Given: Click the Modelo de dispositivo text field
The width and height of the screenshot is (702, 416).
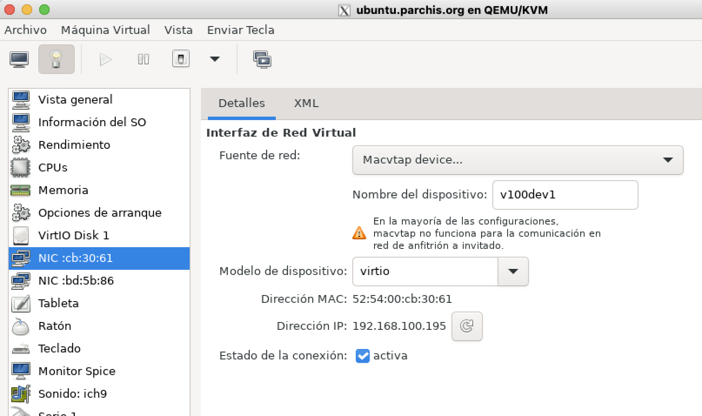Looking at the screenshot, I should tap(425, 272).
